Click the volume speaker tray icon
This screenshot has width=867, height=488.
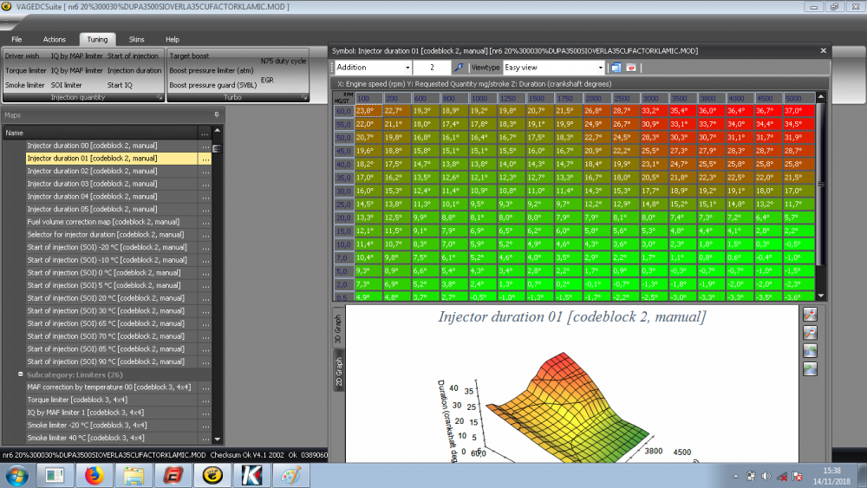pos(766,476)
